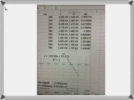Select the cell 1.92E-03
Viewport: 134px width, 100px height.
pyautogui.click(x=73, y=38)
